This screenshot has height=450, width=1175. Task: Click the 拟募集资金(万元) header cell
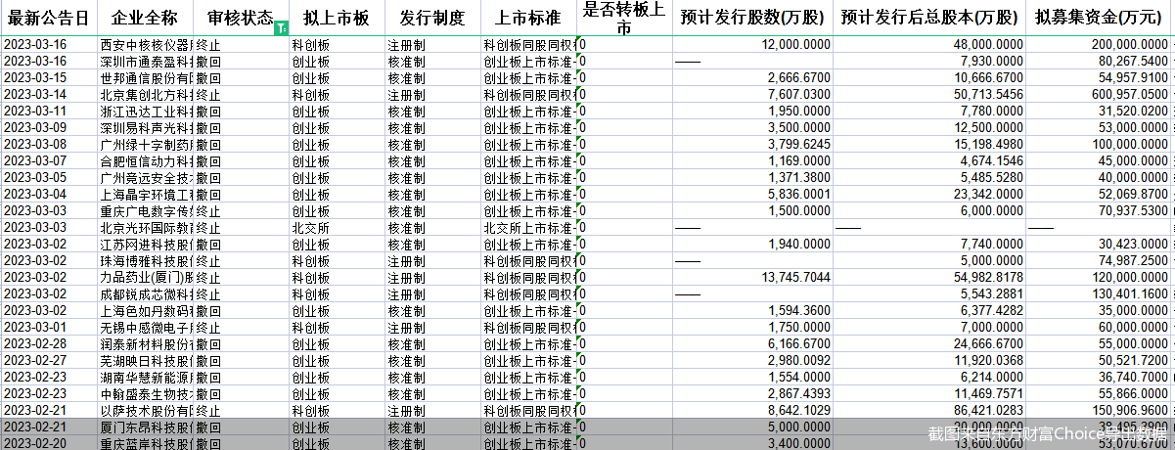pyautogui.click(x=1099, y=19)
